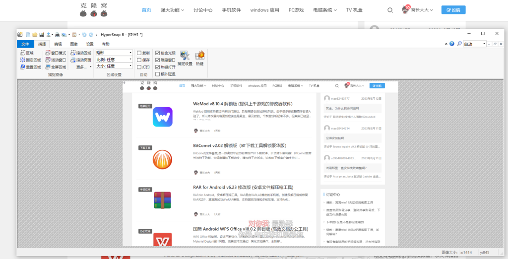Open the 文件 ribbon tab

tap(25, 44)
